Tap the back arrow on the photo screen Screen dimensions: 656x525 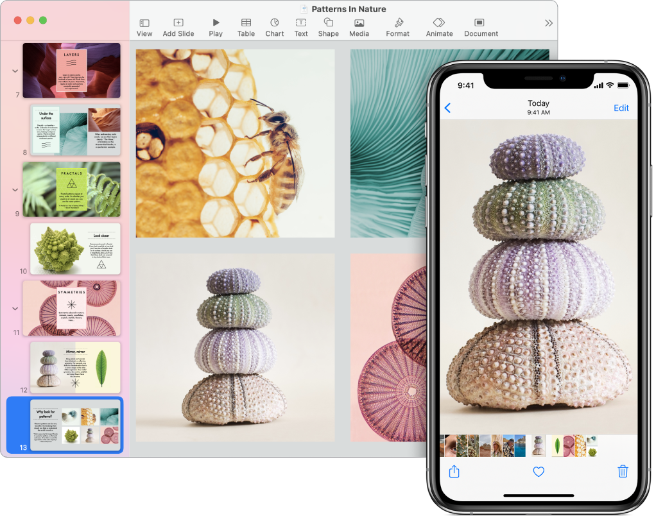click(447, 108)
